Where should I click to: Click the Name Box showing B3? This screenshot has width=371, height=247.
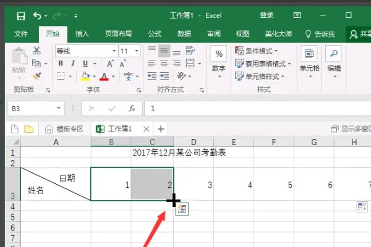[x=36, y=109]
